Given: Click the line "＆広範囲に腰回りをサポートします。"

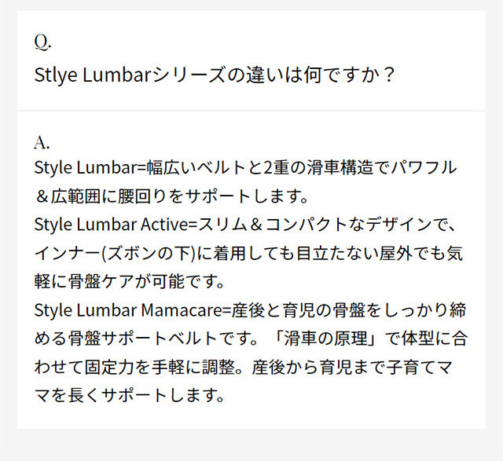Looking at the screenshot, I should [174, 196].
